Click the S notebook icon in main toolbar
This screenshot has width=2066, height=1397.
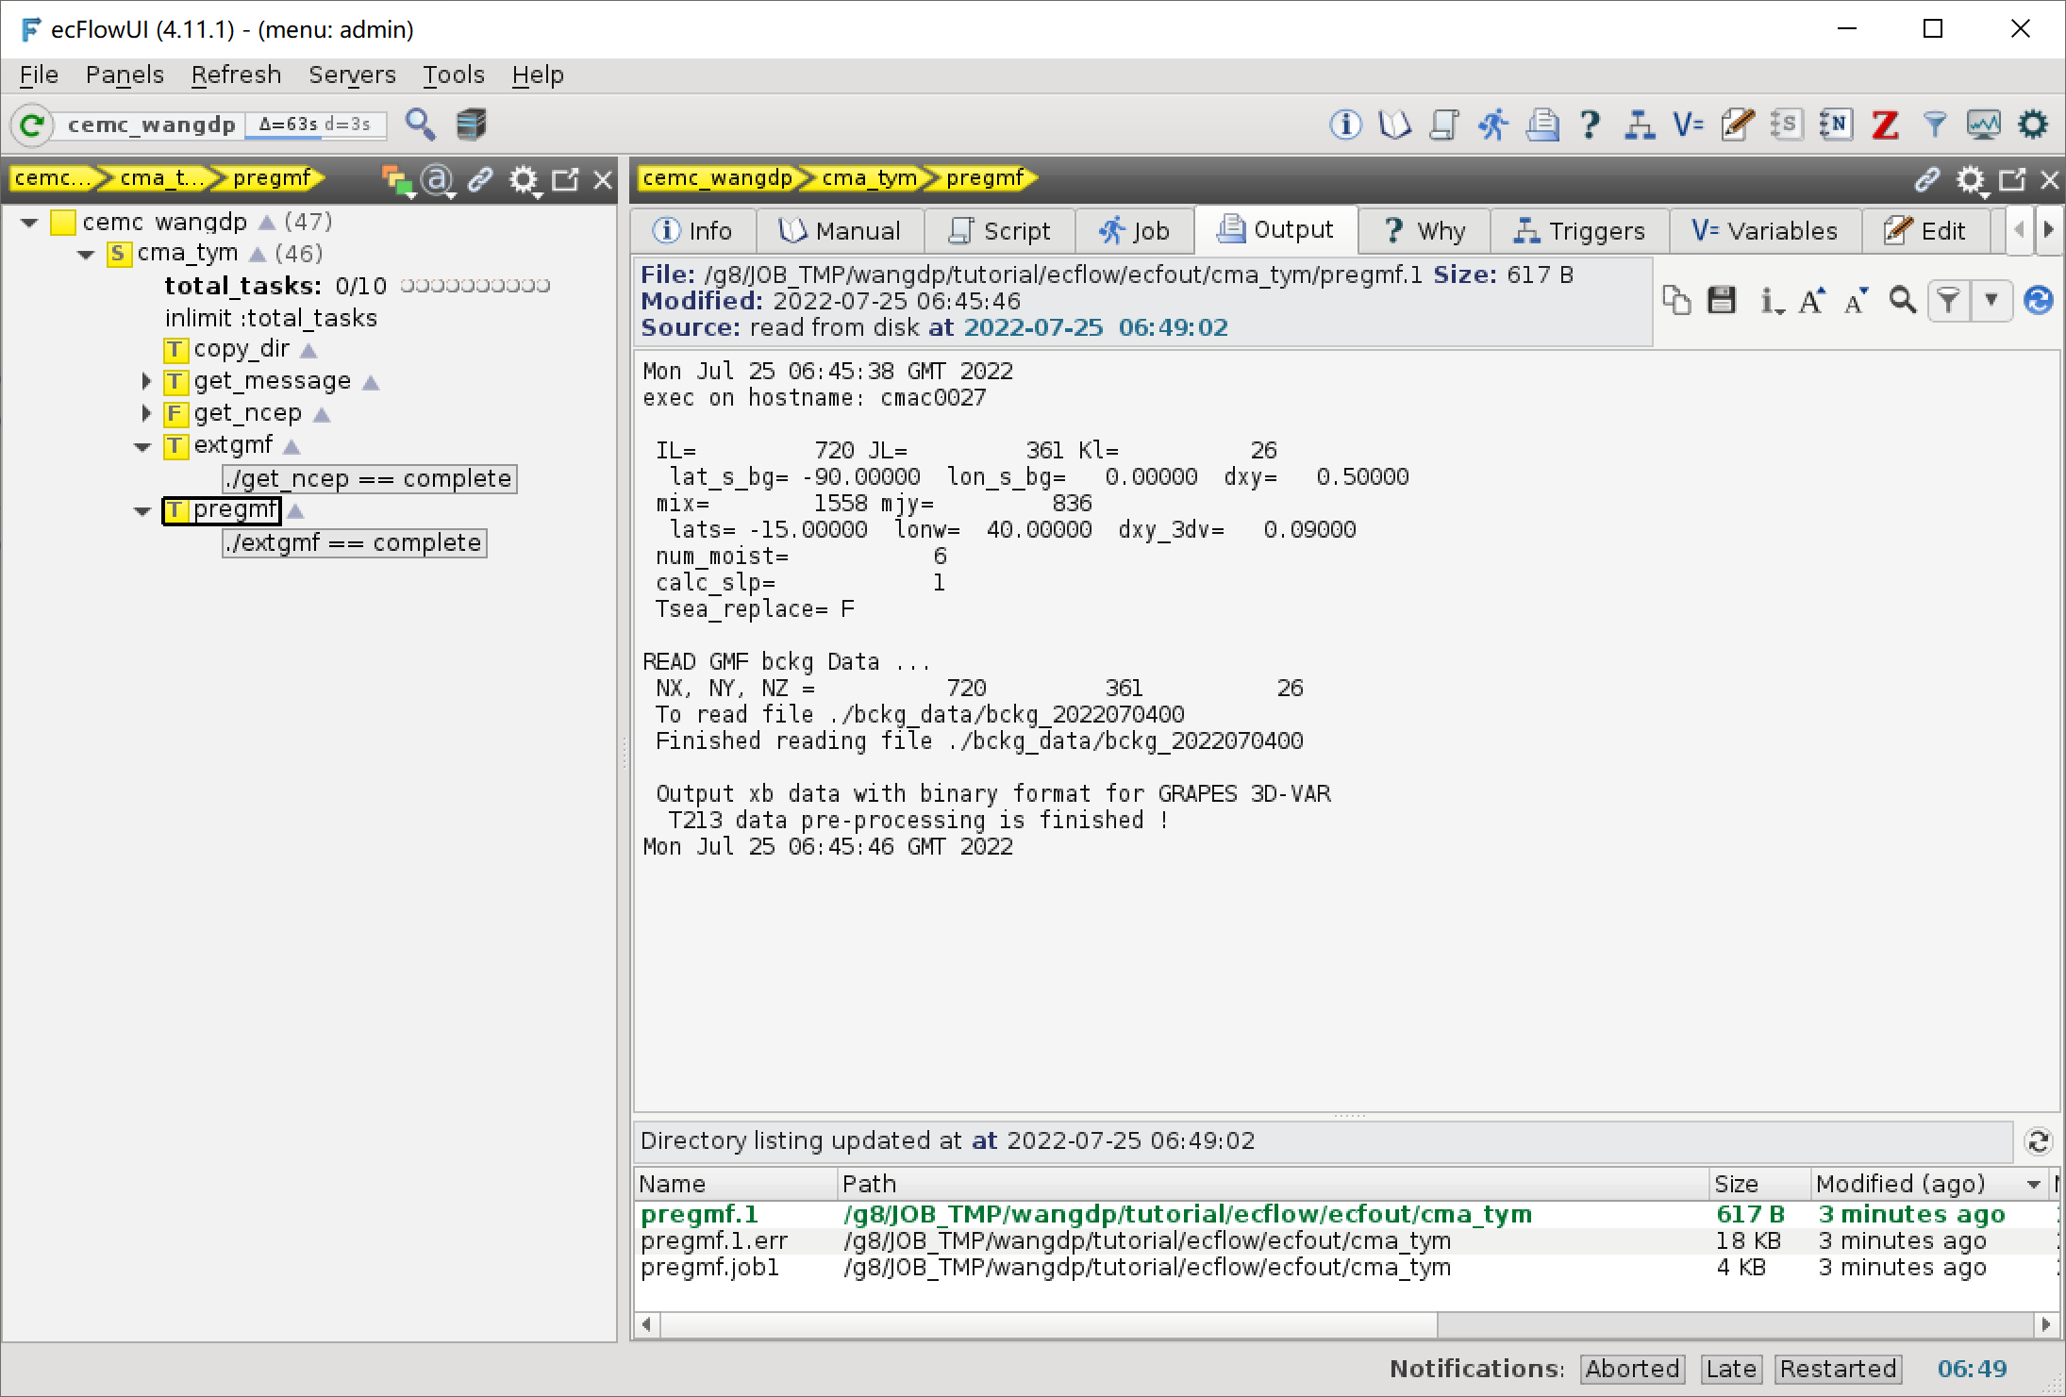pyautogui.click(x=1787, y=125)
